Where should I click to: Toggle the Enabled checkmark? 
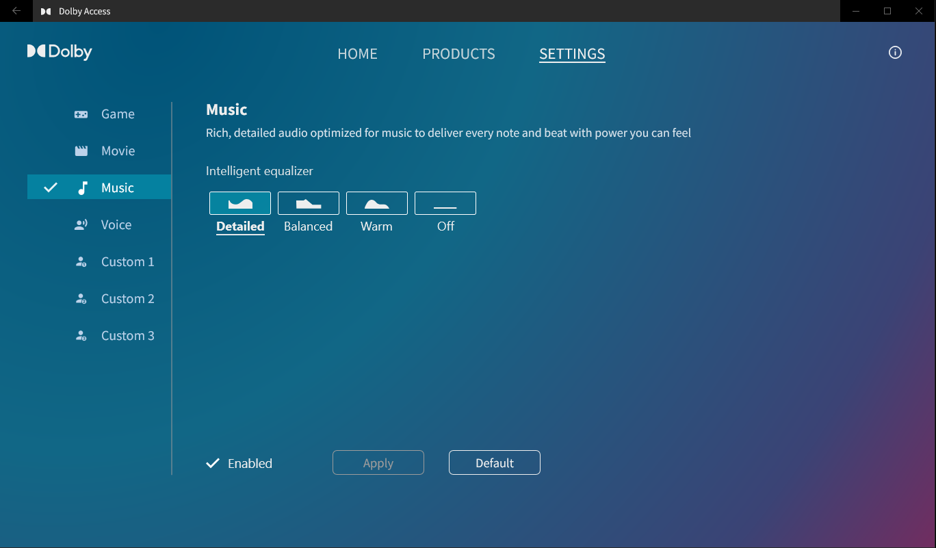click(x=213, y=463)
